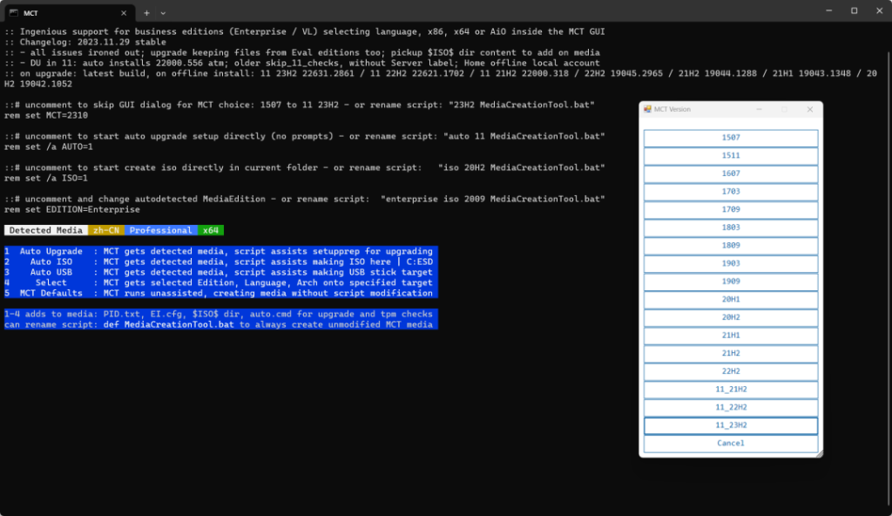
Task: Click the MCT Version dialog title icon
Action: coord(647,109)
